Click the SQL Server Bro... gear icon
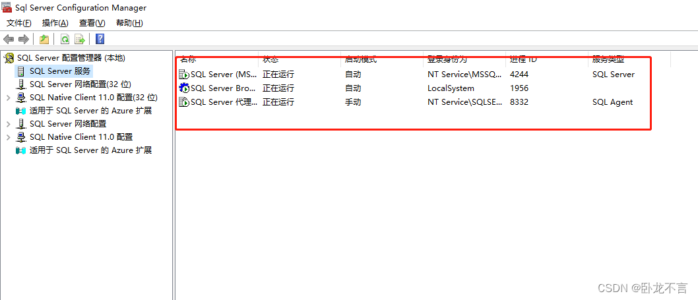Viewport: 698px width, 300px height. click(184, 88)
